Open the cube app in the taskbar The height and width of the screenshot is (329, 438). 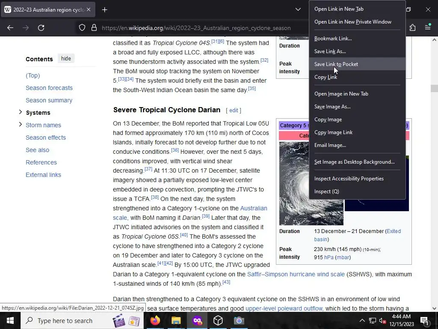click(x=218, y=320)
